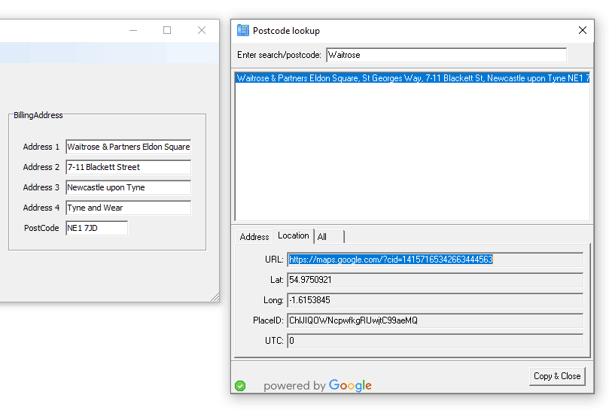Viewport: 609px width, 416px height.
Task: Click the 'UTC:' label
Action: [274, 341]
